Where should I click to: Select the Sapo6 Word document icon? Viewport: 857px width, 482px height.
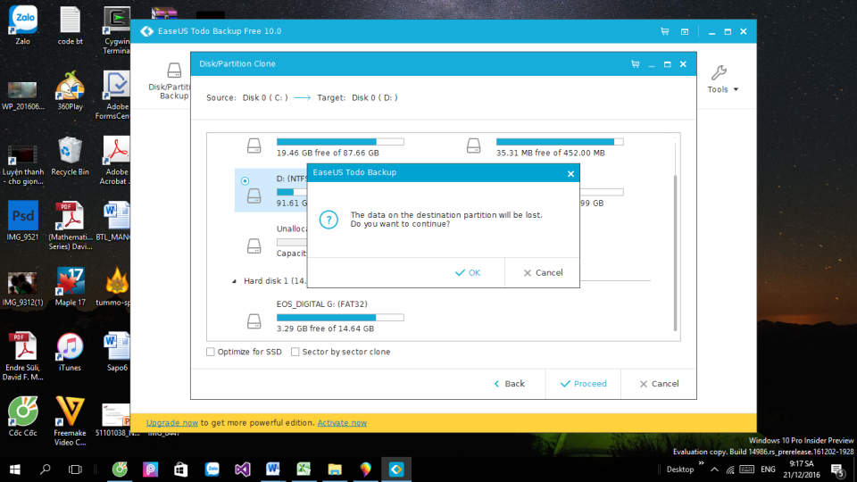pos(116,352)
